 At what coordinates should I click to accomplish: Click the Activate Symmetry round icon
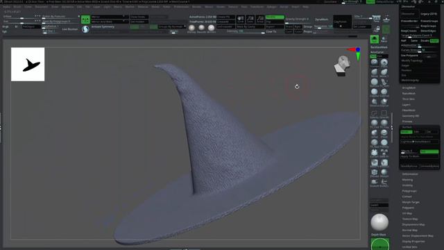85,29
